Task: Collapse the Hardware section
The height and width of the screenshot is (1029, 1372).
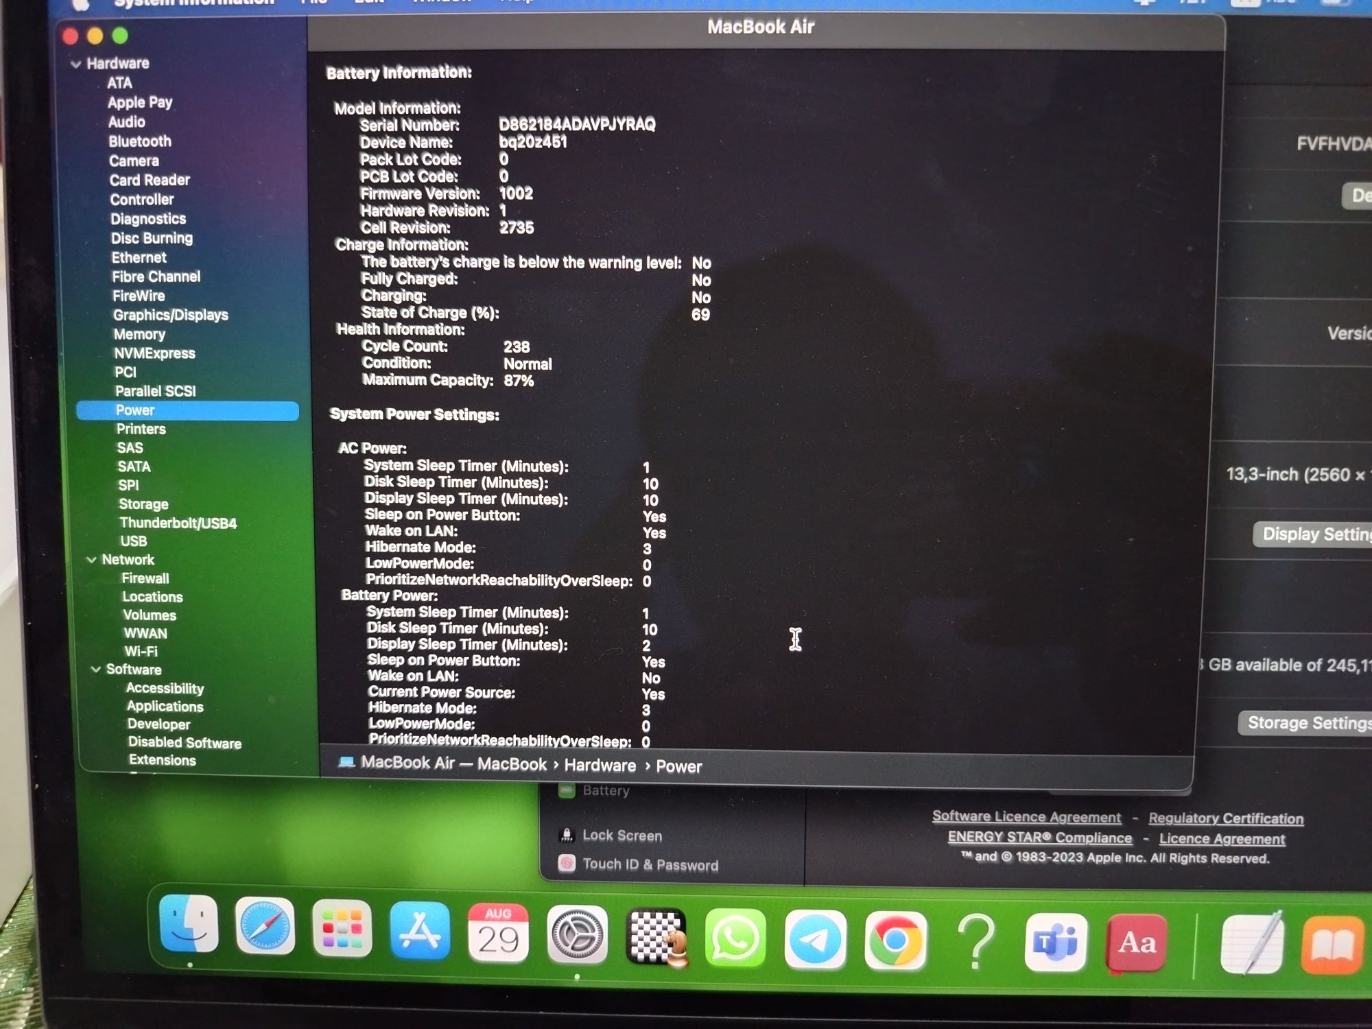Action: tap(75, 64)
